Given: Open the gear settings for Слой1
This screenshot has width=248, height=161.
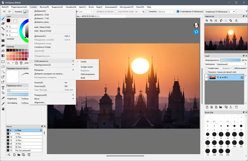Looking at the screenshot, I should click(242, 77).
